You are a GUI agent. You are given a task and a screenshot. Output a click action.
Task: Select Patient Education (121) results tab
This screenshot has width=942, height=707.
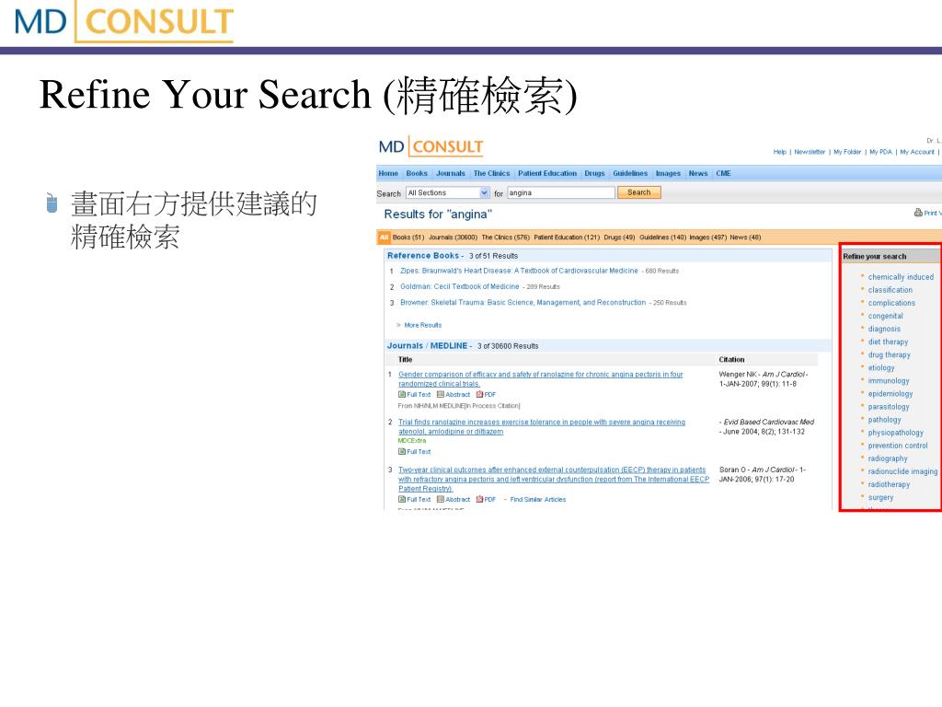[x=567, y=238]
